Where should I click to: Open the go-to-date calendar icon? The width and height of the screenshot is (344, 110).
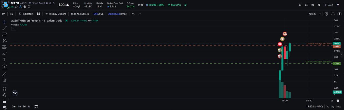(36, 107)
